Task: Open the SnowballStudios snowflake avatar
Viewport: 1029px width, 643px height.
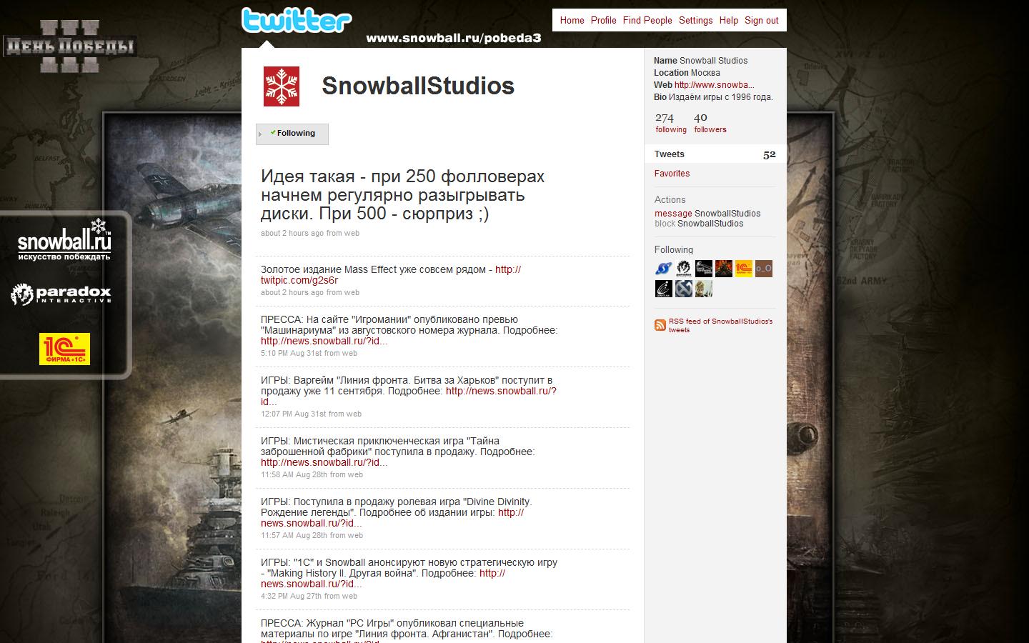Action: (x=282, y=87)
